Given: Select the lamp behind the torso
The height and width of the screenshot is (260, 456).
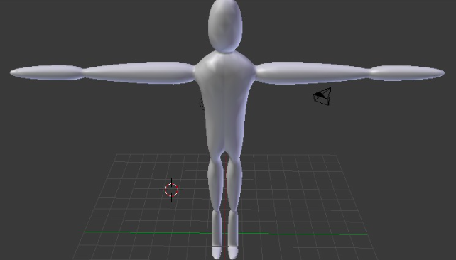Looking at the screenshot, I should [202, 104].
